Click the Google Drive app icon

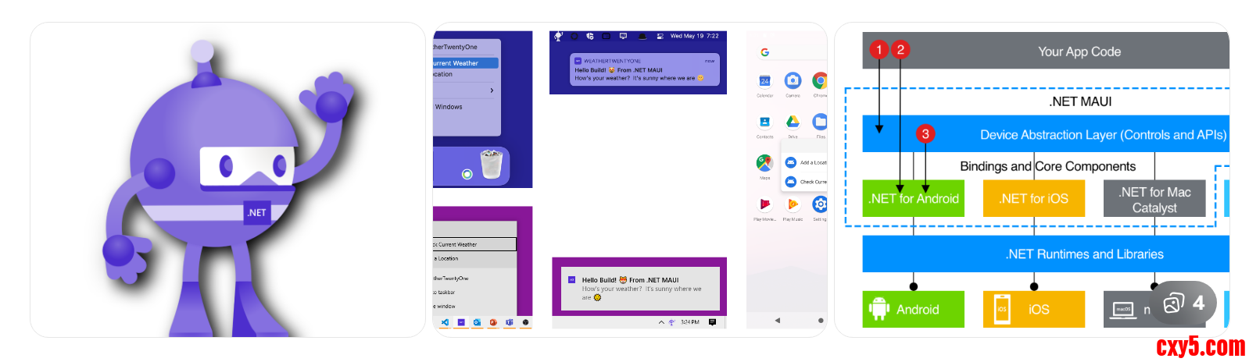(x=793, y=122)
